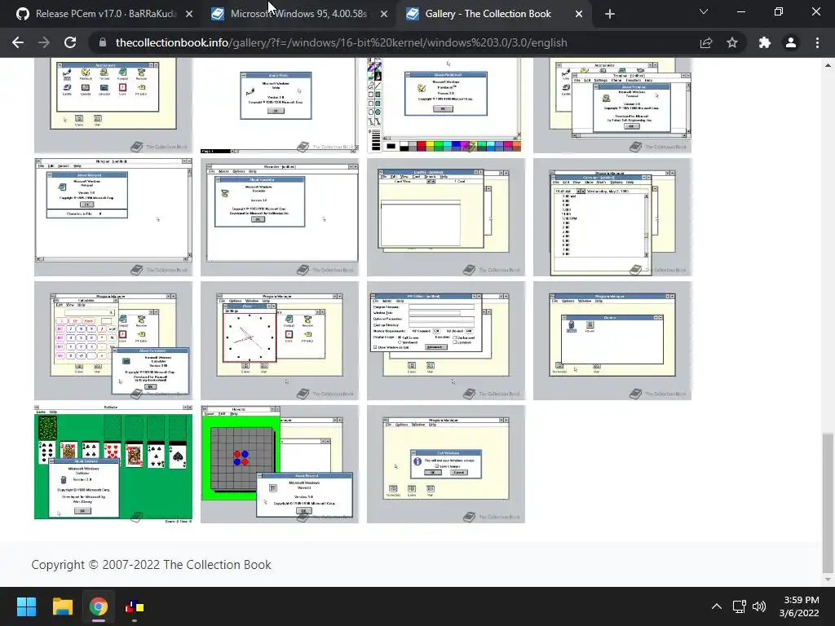Screen dimensions: 835x626
Task: Click the site lock icon
Action: (x=103, y=42)
